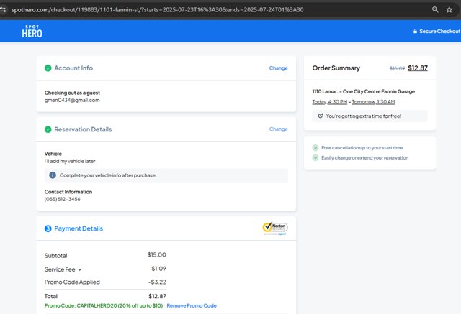Expand the Service Fee breakdown chevron

(80, 269)
